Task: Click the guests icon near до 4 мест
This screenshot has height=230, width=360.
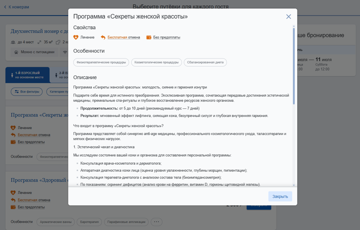Action: [13, 42]
